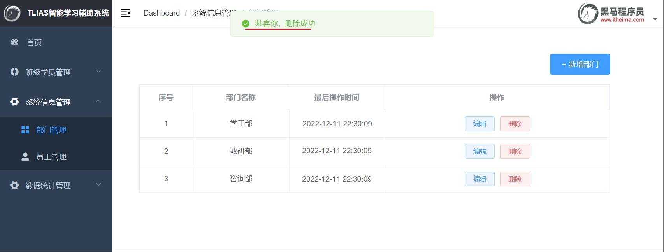Screen dimensions: 664x252
Task: Click the 新增部门 button
Action: click(x=580, y=64)
